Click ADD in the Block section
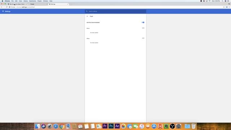Image resolution: width=231 pixels, height=130 pixels. click(143, 28)
